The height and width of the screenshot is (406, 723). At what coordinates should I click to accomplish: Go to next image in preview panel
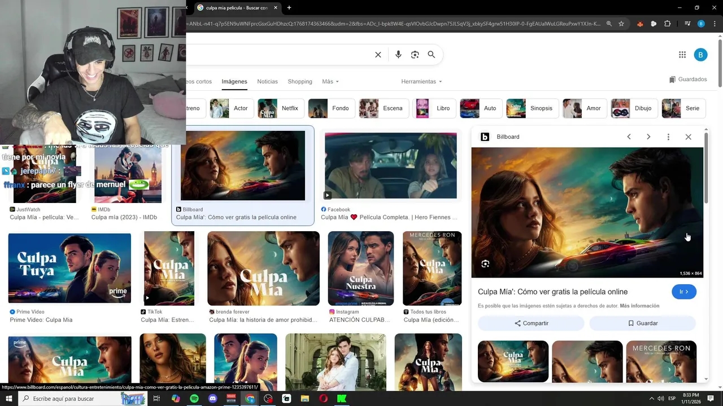coord(648,137)
